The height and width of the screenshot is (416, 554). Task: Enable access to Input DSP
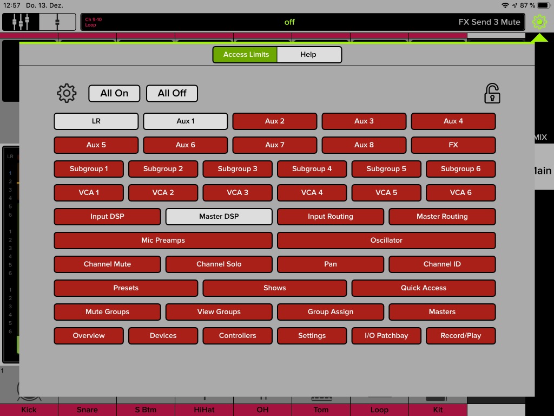pyautogui.click(x=107, y=217)
